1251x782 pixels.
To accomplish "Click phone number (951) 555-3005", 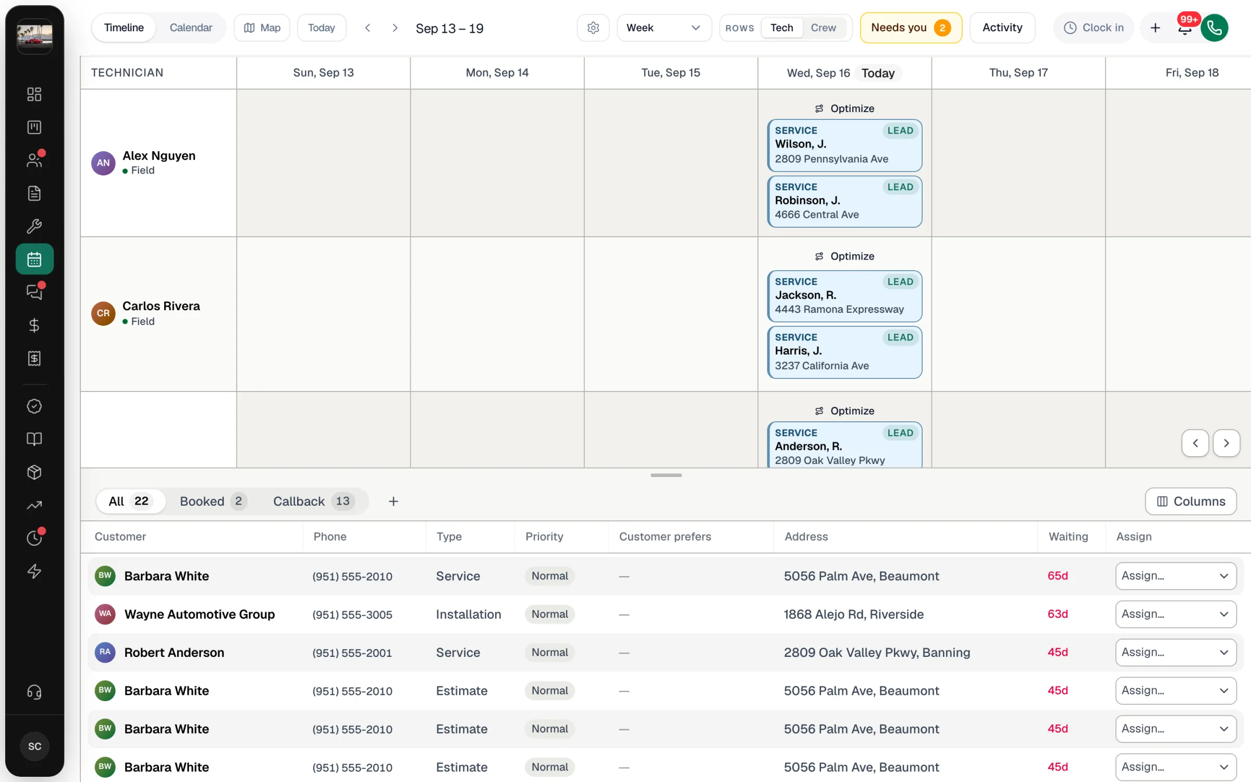I will [x=352, y=615].
